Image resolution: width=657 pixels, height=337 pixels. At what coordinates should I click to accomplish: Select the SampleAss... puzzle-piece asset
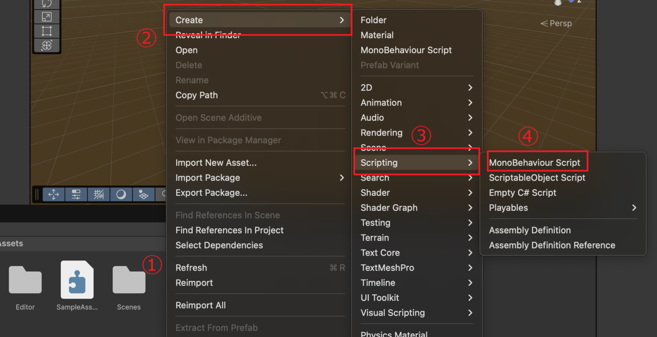click(x=77, y=285)
